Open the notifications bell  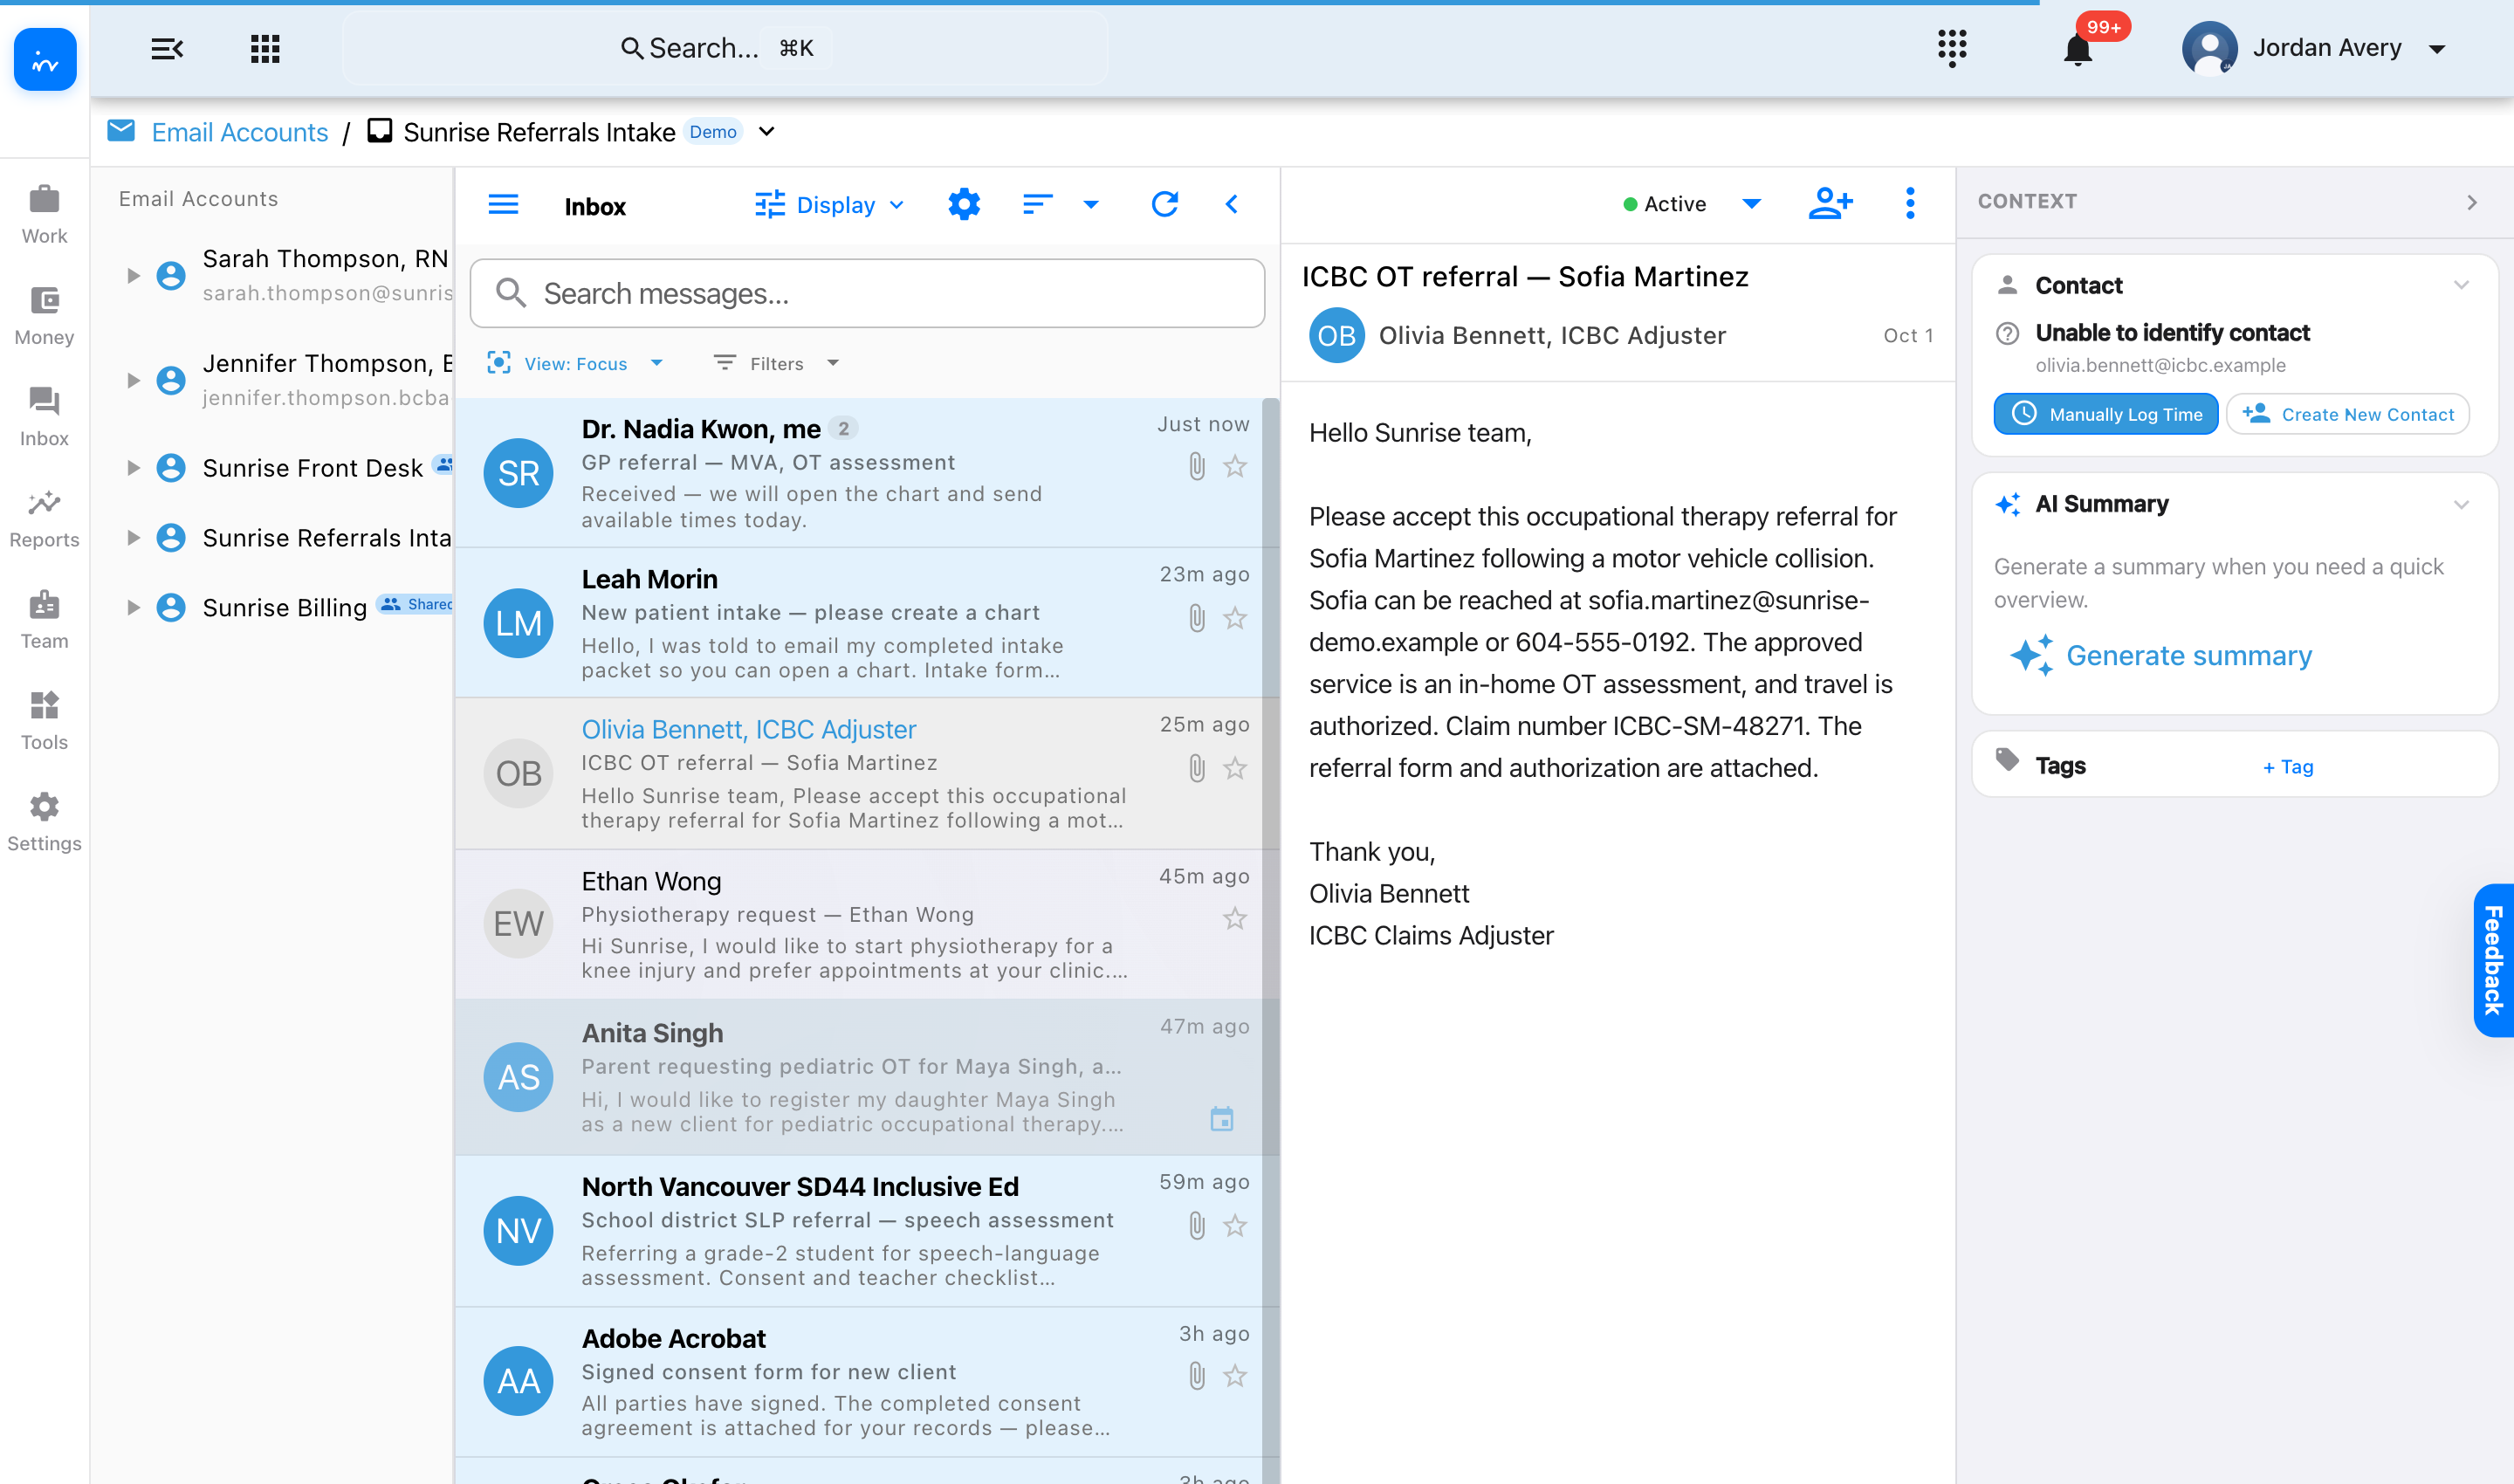coord(2077,49)
